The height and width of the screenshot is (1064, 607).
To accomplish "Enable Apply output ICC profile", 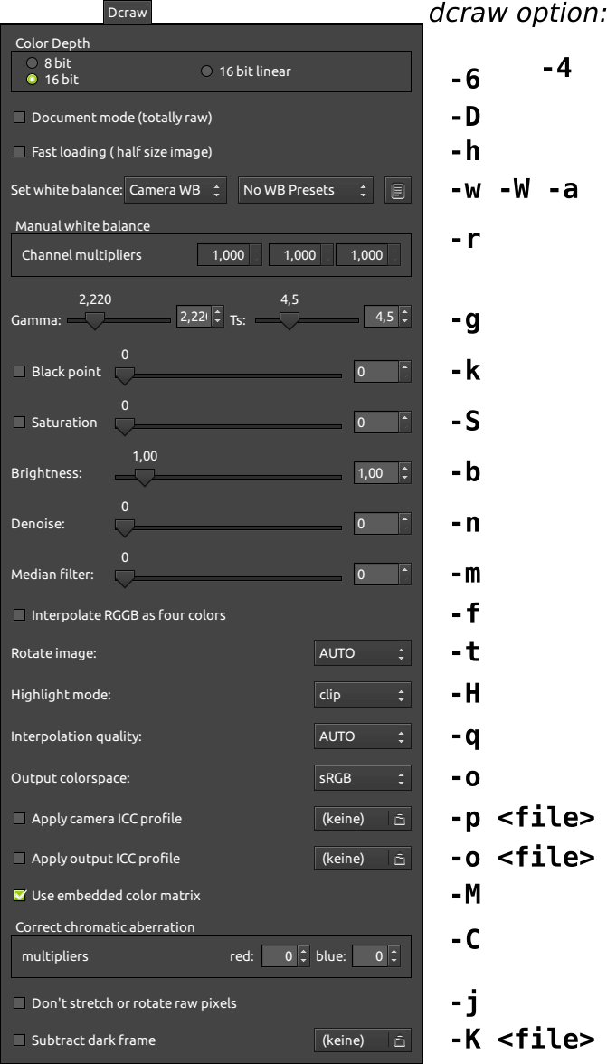I will 20,859.
